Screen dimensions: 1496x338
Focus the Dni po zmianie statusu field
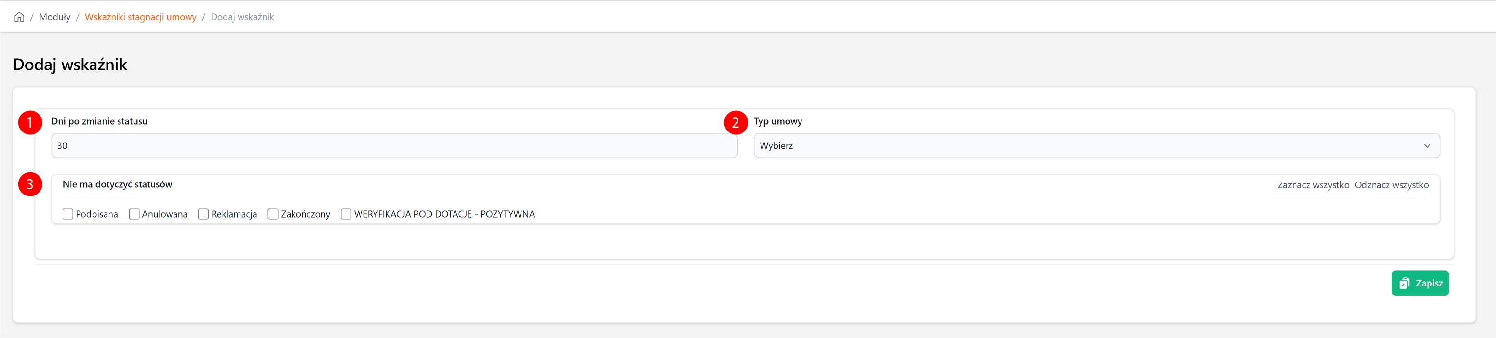click(x=394, y=146)
